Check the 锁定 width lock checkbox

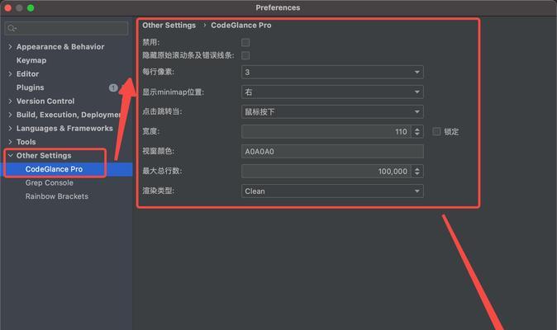click(x=436, y=131)
